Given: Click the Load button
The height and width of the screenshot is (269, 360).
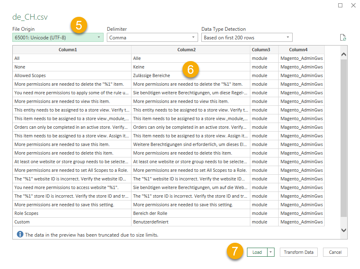Looking at the screenshot, I should click(257, 252).
